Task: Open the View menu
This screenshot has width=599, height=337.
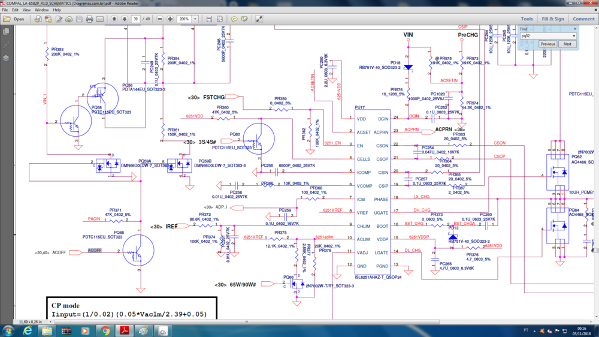Action: click(x=26, y=10)
